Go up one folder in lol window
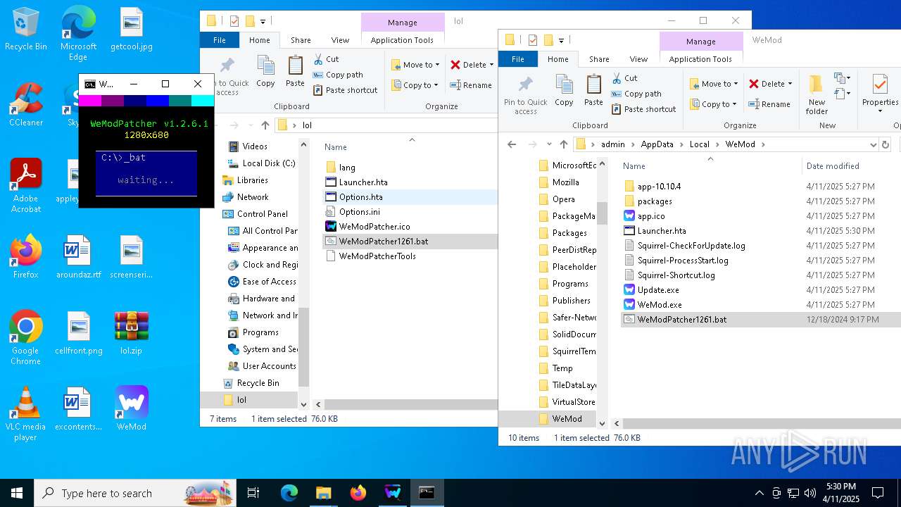901x507 pixels. [265, 125]
